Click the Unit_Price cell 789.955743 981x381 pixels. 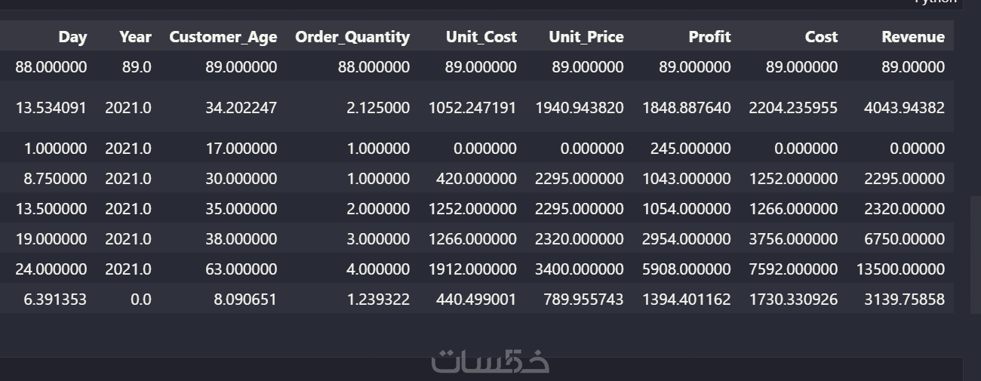coord(583,300)
